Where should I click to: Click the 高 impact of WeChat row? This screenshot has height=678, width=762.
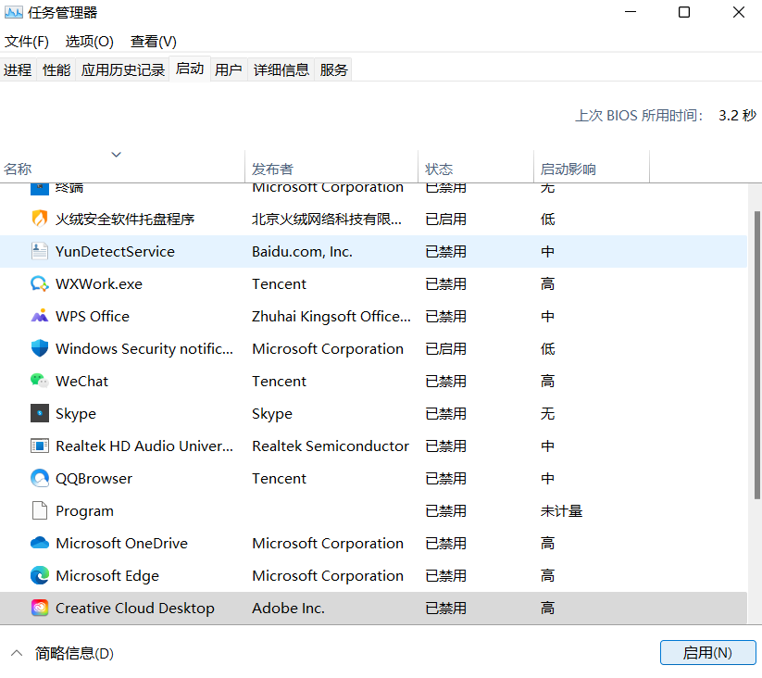(548, 381)
